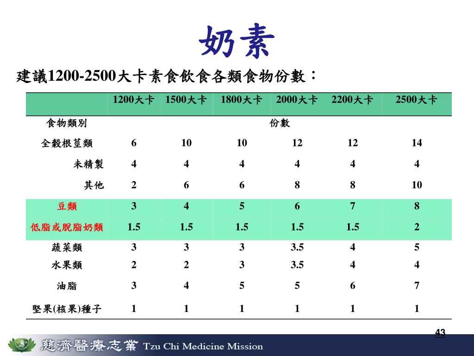The width and height of the screenshot is (474, 356).
Task: Click 豆類 value 3 under 1200大卡
Action: point(134,206)
